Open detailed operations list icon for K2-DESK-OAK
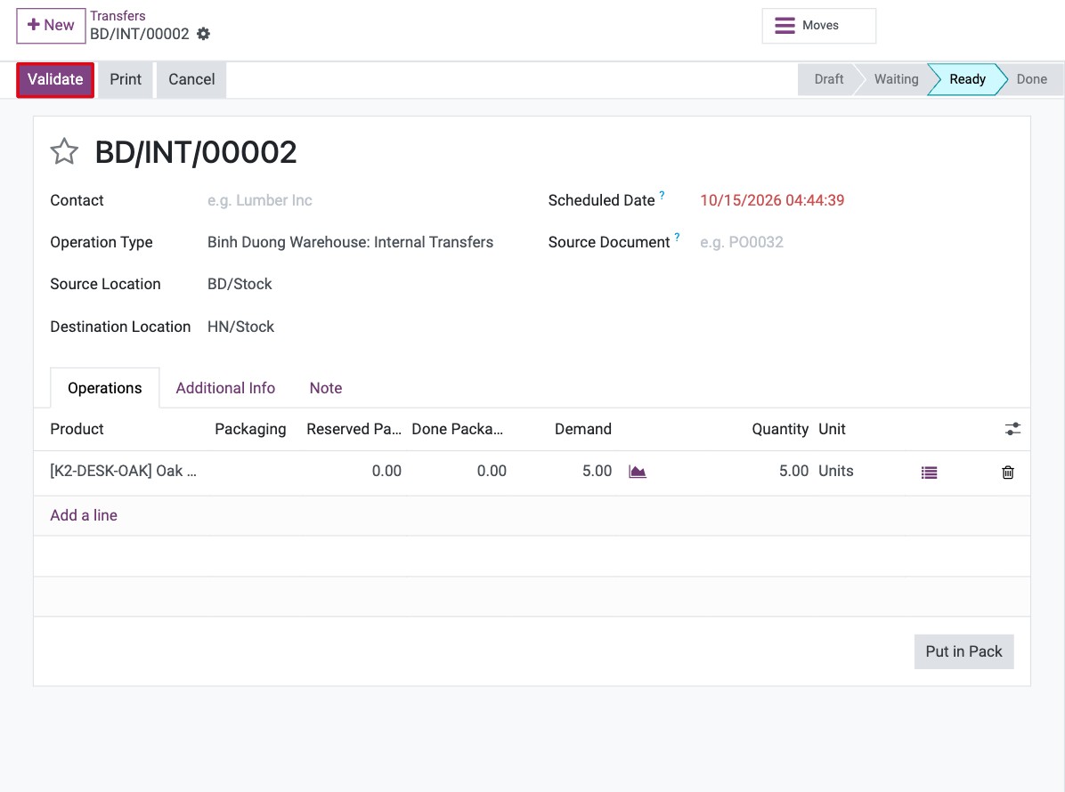This screenshot has height=792, width=1065. 929,473
